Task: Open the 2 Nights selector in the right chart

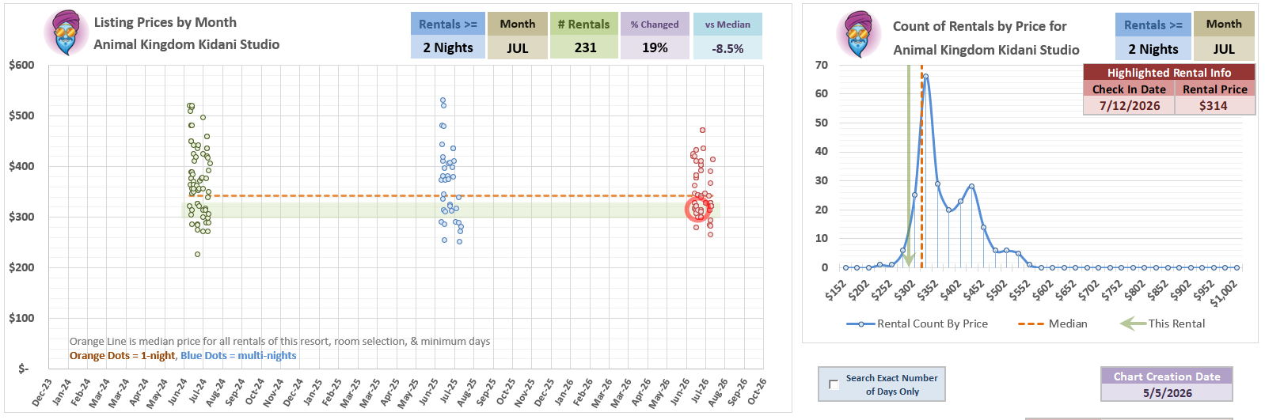Action: pos(1153,49)
